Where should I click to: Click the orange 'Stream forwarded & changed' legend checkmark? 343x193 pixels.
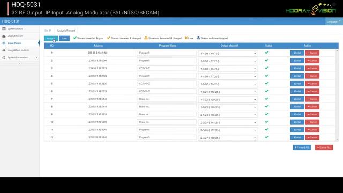[108, 38]
